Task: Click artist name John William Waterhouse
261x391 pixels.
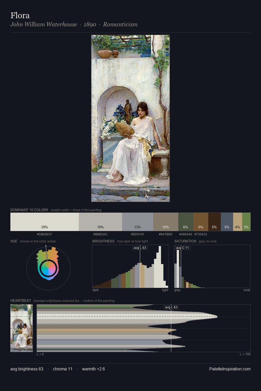Action: 44,25
